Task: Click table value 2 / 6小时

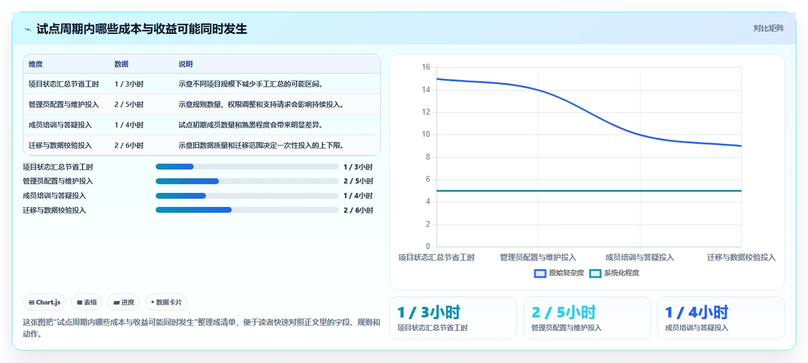Action: (x=129, y=146)
